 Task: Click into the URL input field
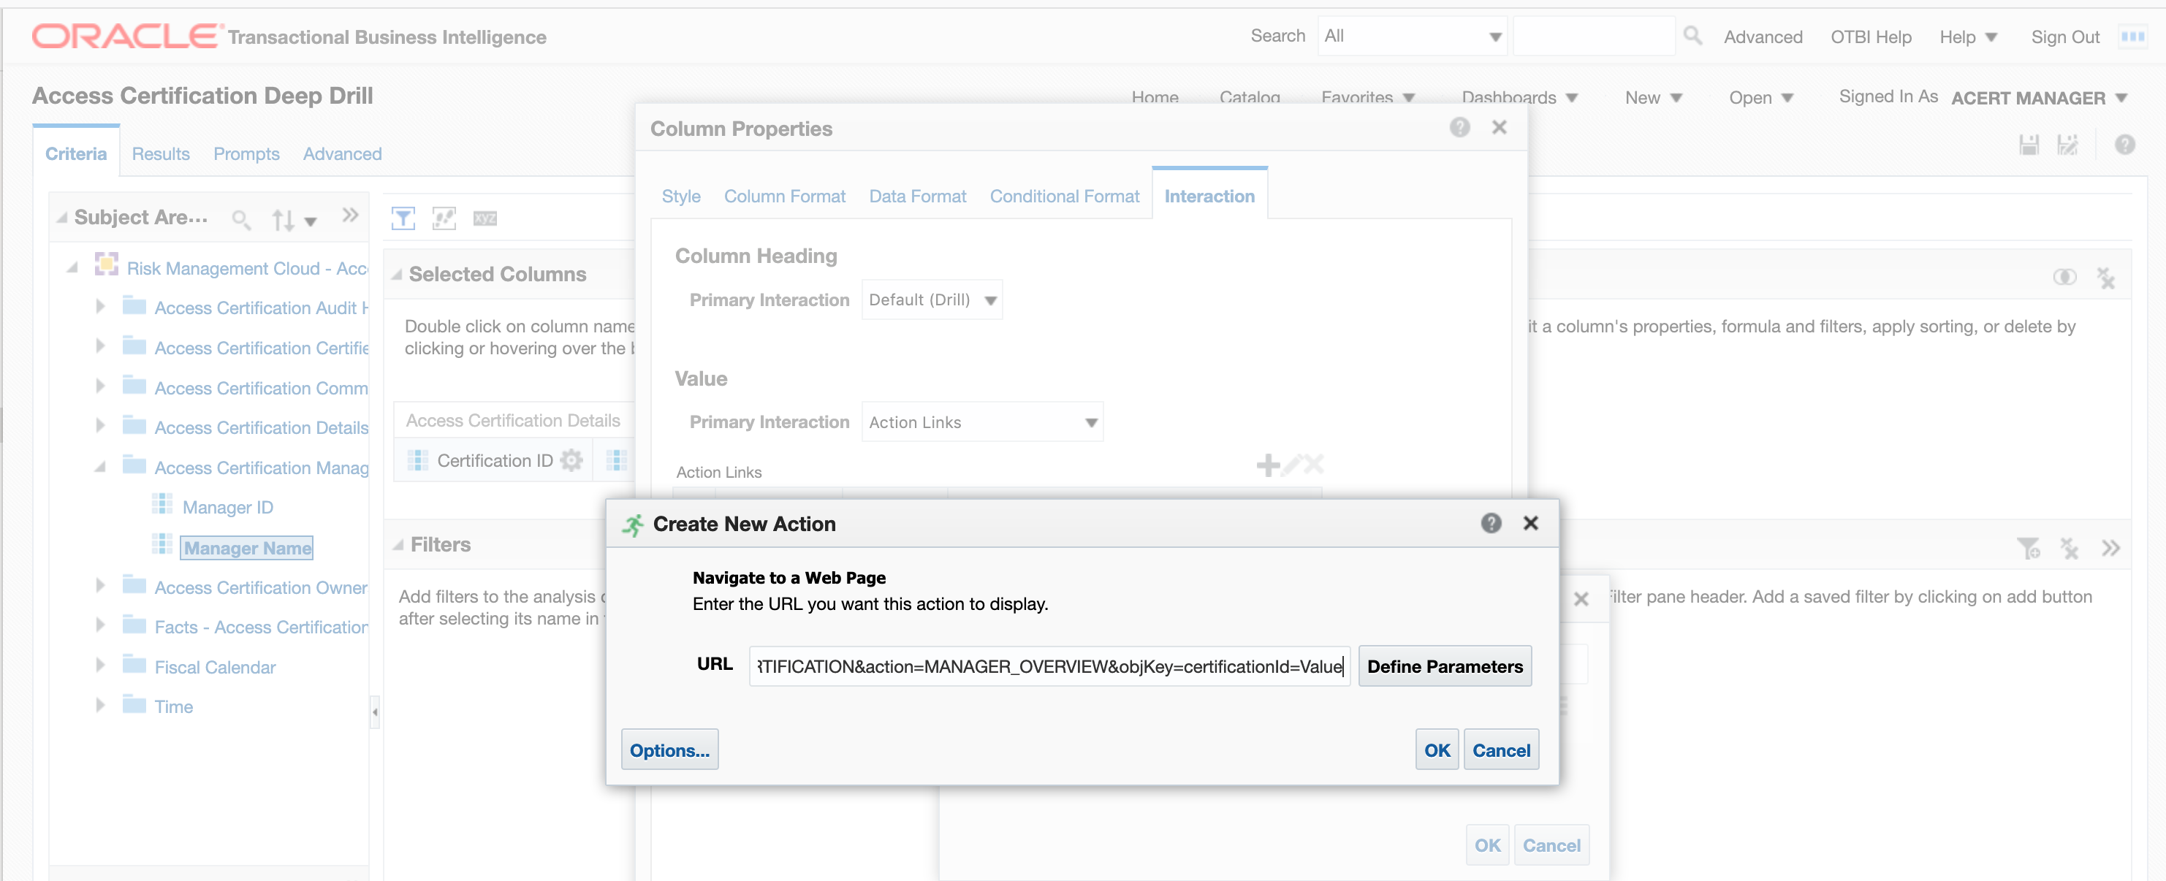[1049, 667]
